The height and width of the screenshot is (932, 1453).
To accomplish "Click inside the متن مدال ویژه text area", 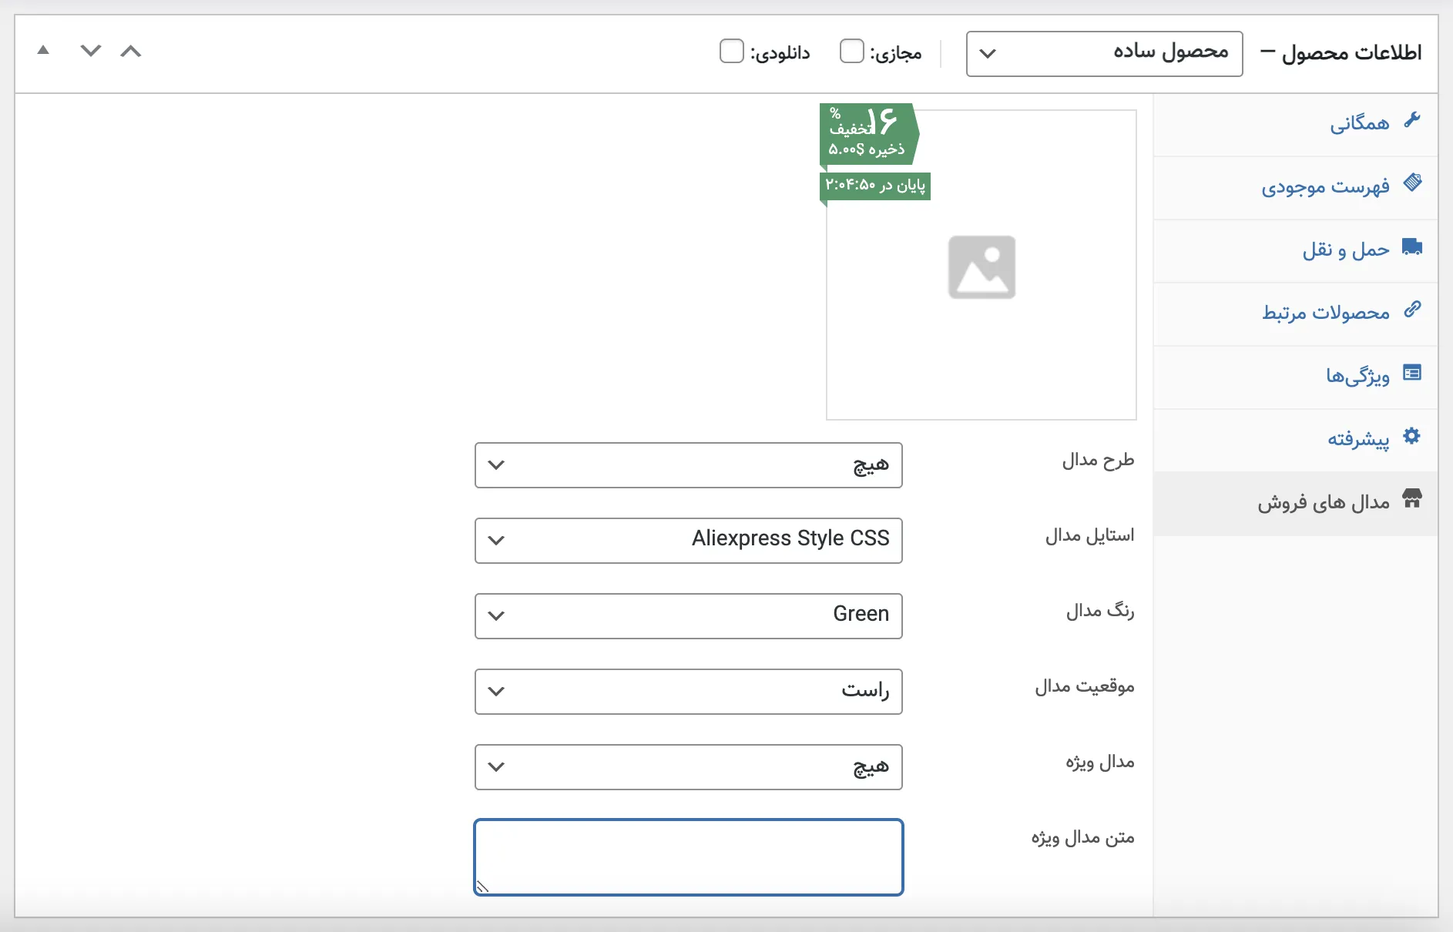I will click(689, 857).
